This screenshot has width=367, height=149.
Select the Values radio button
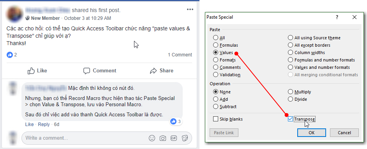pyautogui.click(x=215, y=53)
